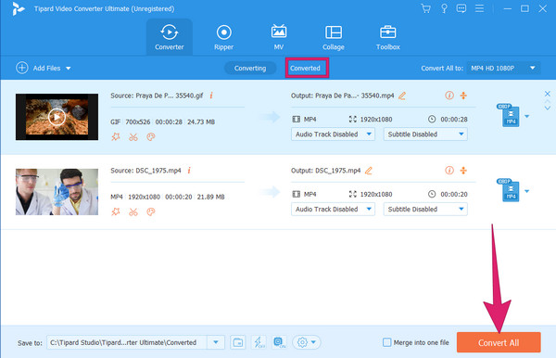Check Merge into one file

click(386, 342)
